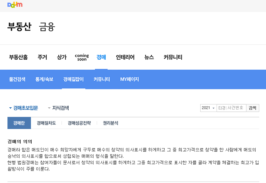The height and width of the screenshot is (183, 266).
Task: Open 물건검색 in the blue bar
Action: (17, 79)
